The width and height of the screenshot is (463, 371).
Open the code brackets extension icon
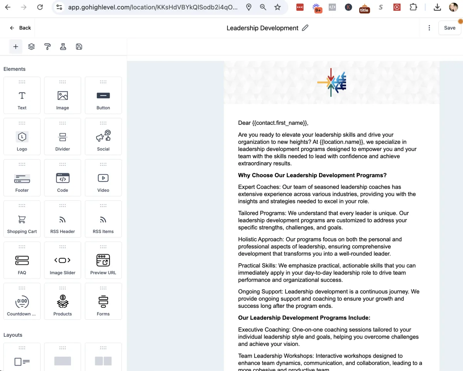pyautogui.click(x=332, y=7)
